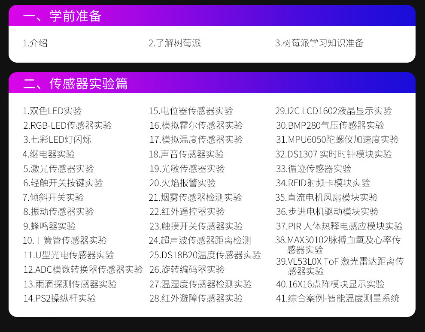Open '23.触摸开关传感器实验'
Screen dimensions: 425x332
196,226
